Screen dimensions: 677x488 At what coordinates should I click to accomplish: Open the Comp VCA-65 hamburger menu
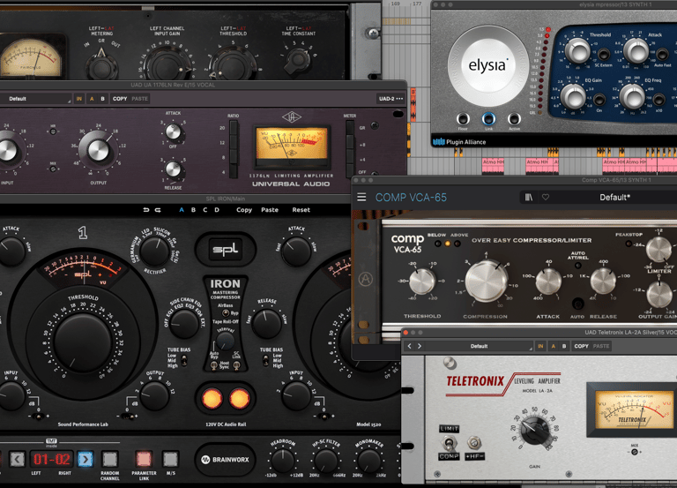click(361, 197)
